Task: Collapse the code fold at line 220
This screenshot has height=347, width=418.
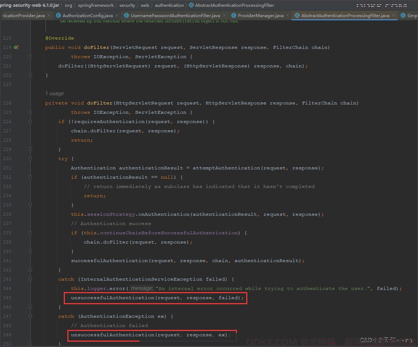Action: pyautogui.click(x=30, y=57)
